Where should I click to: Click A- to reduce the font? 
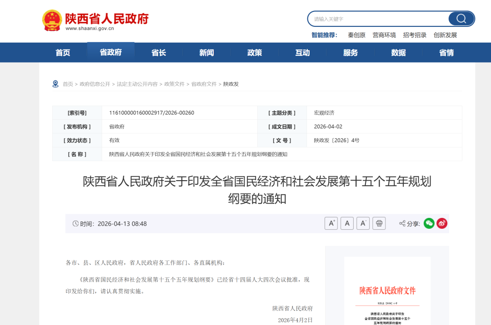pos(363,223)
